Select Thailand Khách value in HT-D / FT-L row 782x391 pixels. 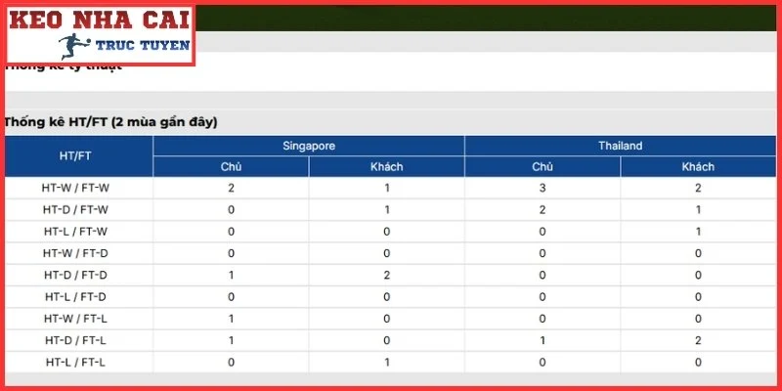click(698, 340)
